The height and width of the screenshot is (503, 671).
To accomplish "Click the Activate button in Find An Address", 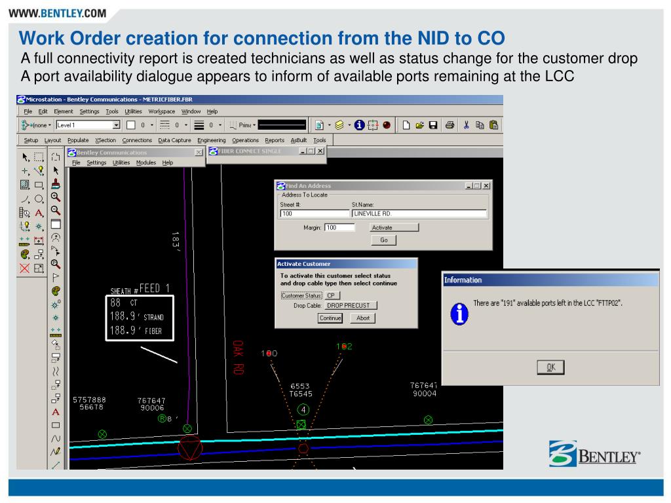I will [x=394, y=227].
